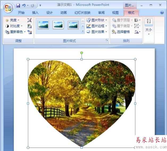This screenshot has height=151, width=167.
Task: Open the 动画 ribbon tab
Action: click(64, 13)
